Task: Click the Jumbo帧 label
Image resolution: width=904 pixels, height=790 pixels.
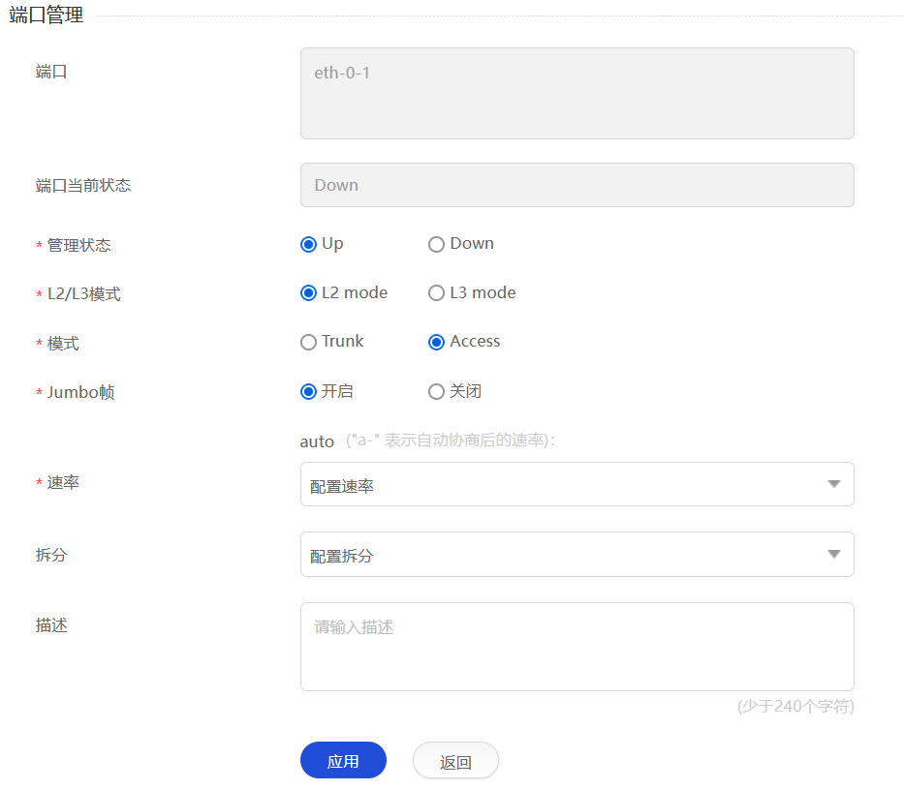Action: (80, 392)
